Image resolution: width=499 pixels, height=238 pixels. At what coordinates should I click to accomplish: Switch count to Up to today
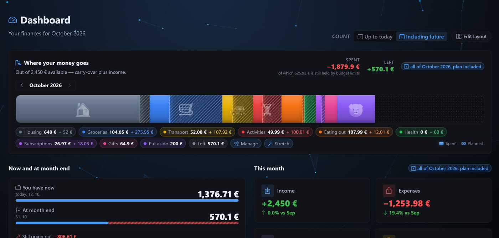tap(375, 37)
